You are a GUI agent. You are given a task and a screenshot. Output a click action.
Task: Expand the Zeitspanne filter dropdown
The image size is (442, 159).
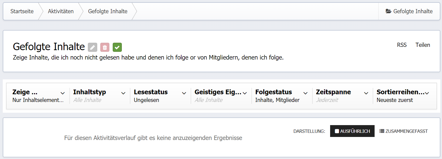pos(342,96)
